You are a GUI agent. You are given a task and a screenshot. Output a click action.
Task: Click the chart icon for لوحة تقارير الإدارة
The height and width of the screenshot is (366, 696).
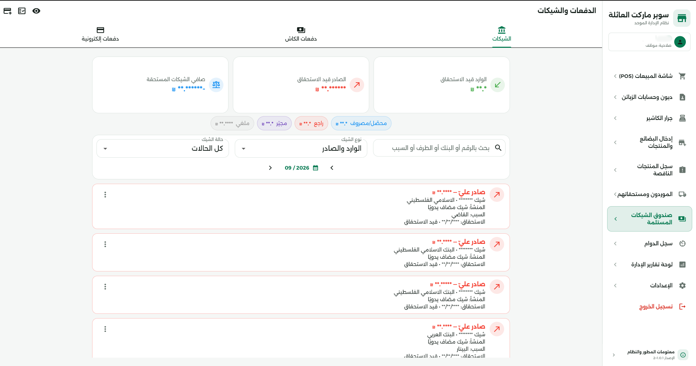click(x=682, y=265)
